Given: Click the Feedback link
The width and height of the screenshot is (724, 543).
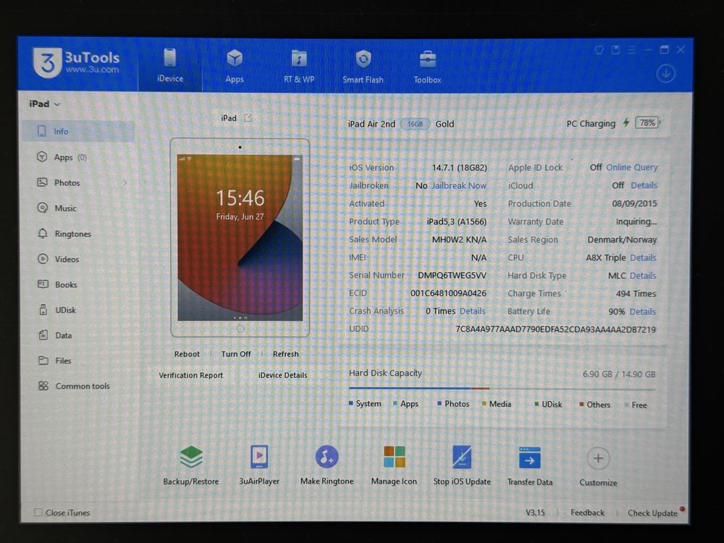Looking at the screenshot, I should click(587, 513).
